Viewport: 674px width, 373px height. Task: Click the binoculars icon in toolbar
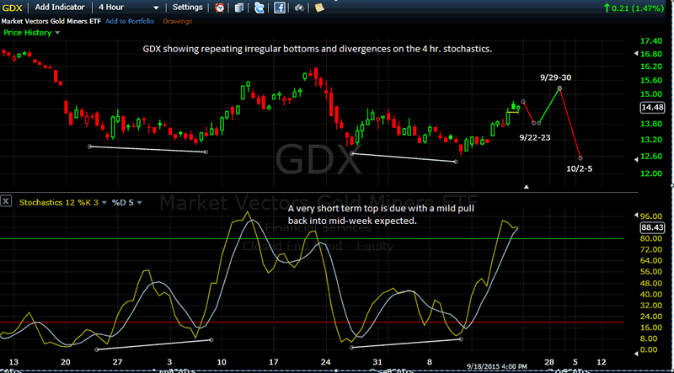pyautogui.click(x=300, y=8)
